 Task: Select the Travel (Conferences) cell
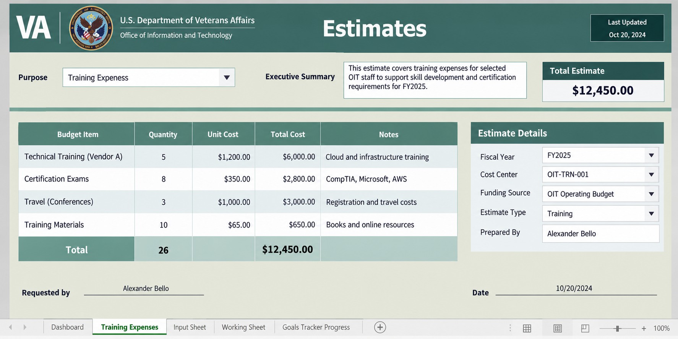tap(76, 202)
